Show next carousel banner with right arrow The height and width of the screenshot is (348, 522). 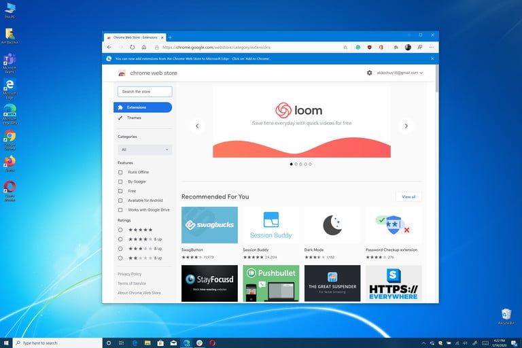click(x=406, y=126)
